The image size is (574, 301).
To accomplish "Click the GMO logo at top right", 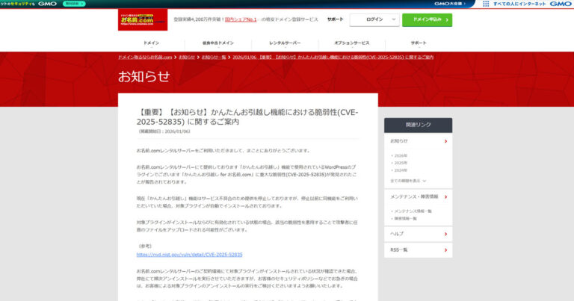I will (x=561, y=4).
